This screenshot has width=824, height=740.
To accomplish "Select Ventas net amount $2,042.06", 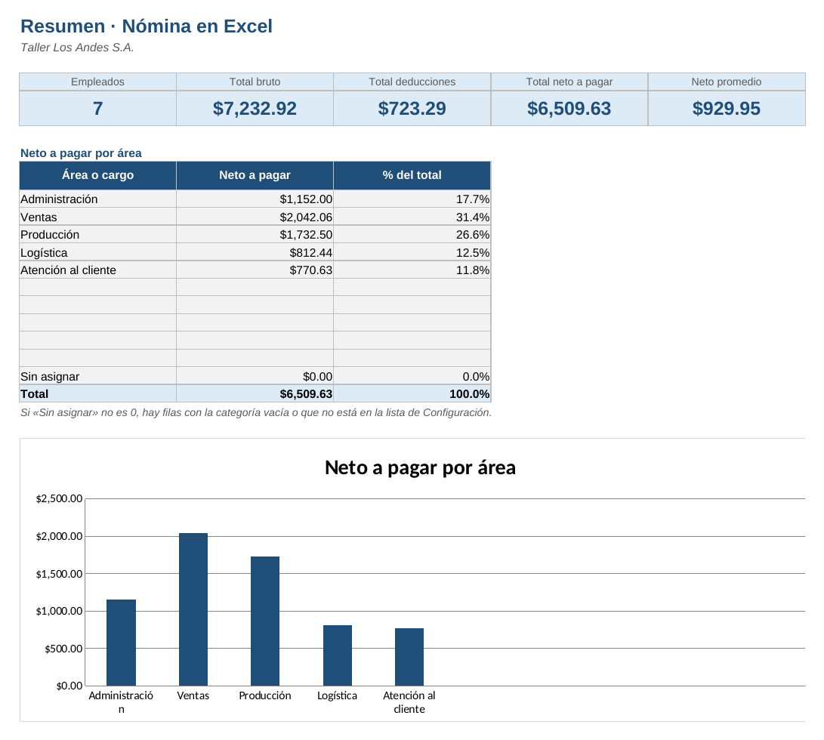I will (x=255, y=217).
